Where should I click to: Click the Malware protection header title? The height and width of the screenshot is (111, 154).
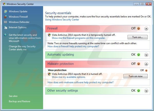point(61,64)
